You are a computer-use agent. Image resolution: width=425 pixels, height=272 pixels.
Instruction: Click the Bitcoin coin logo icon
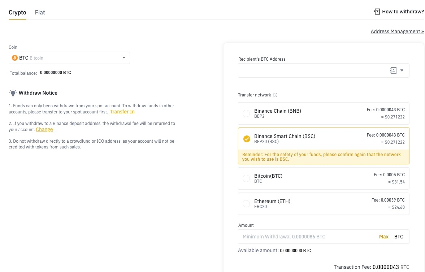coord(15,58)
